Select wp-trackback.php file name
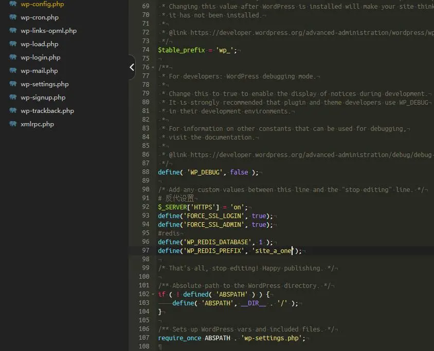434x351 pixels. 47,111
